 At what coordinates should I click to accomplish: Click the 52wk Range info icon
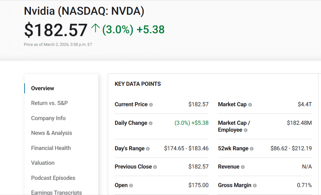coord(252,148)
